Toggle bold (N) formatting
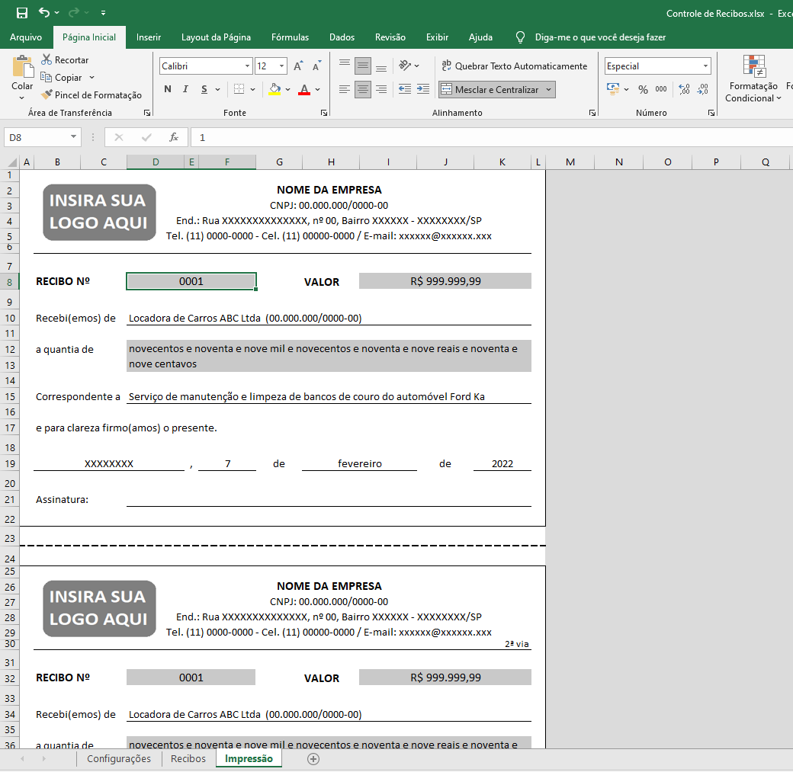 pyautogui.click(x=168, y=90)
